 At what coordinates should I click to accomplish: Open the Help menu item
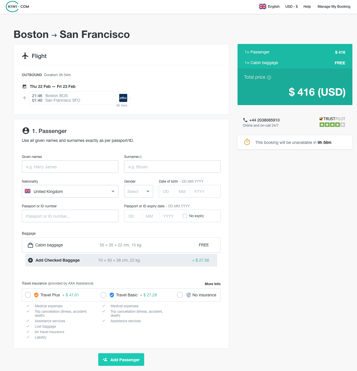(x=307, y=7)
